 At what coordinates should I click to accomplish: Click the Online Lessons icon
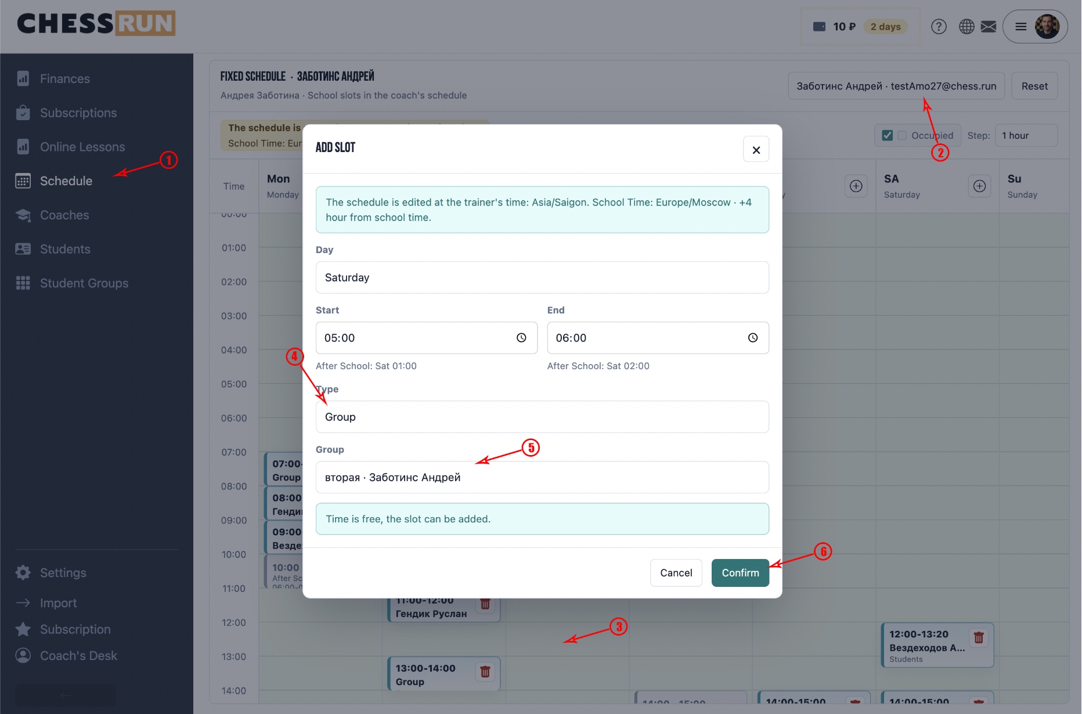[23, 147]
